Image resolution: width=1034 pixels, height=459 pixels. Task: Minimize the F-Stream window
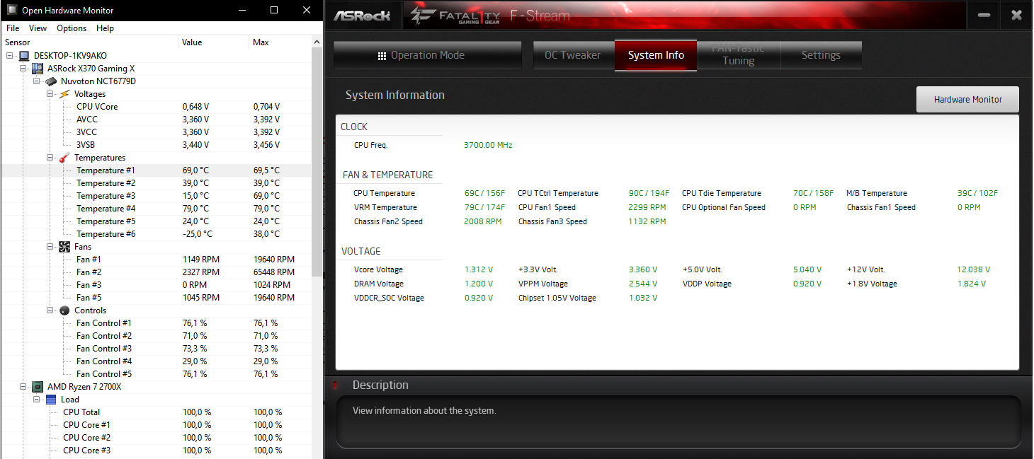(x=984, y=15)
